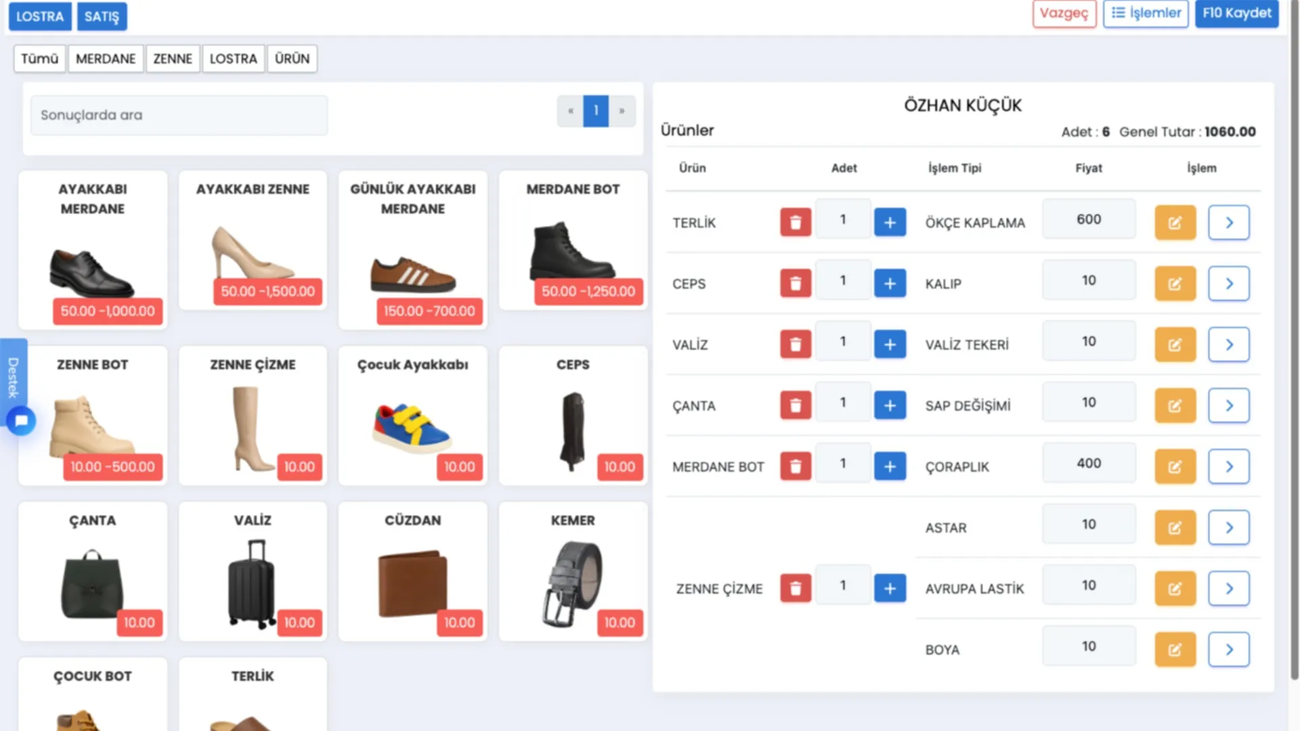Expand KALIP row with chevron arrow

point(1228,283)
